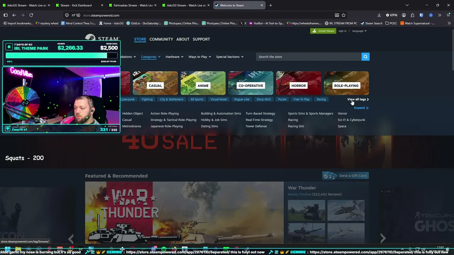Open Tower Defense category link

[256, 126]
